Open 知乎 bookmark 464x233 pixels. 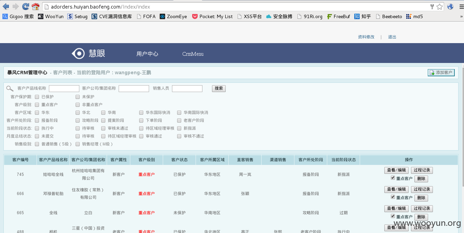pos(362,16)
